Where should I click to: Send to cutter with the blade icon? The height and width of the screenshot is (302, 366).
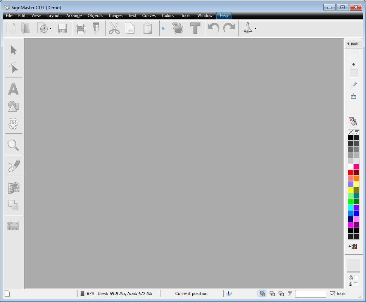tap(96, 28)
